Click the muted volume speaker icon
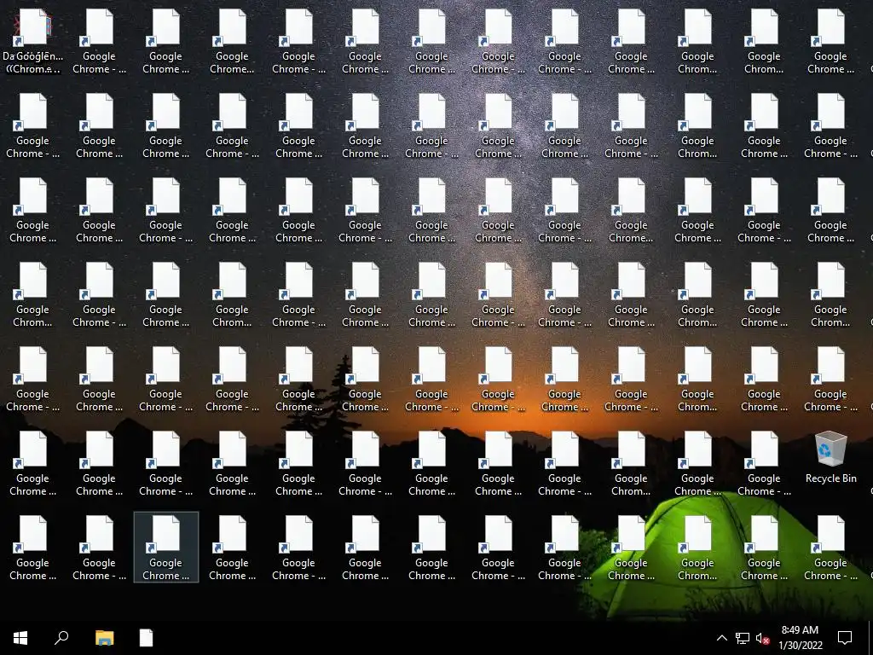The image size is (873, 655). click(x=763, y=638)
